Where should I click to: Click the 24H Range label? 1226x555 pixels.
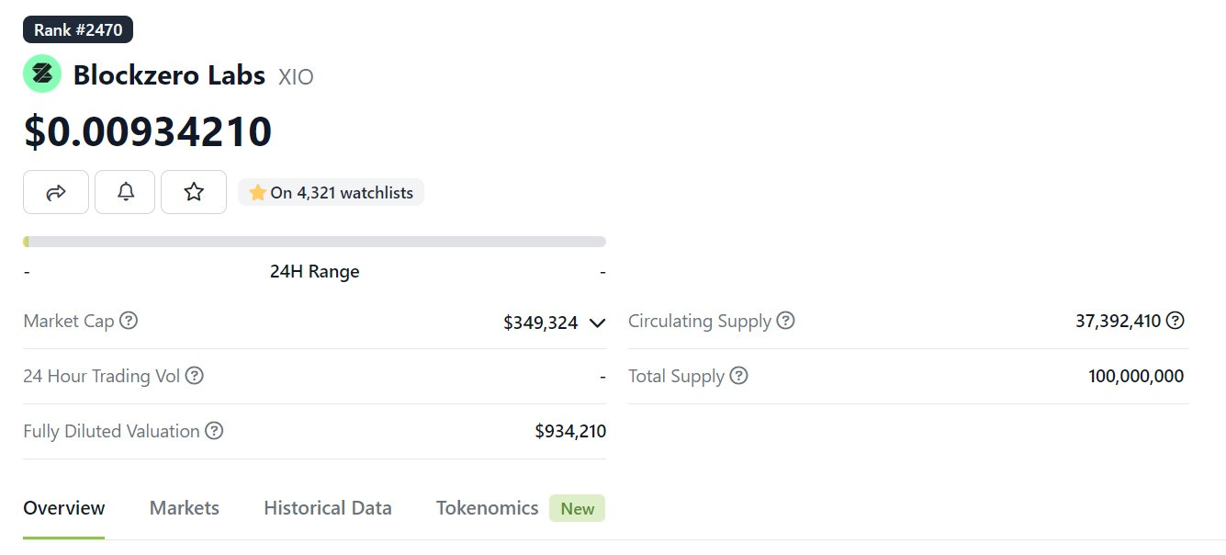315,271
